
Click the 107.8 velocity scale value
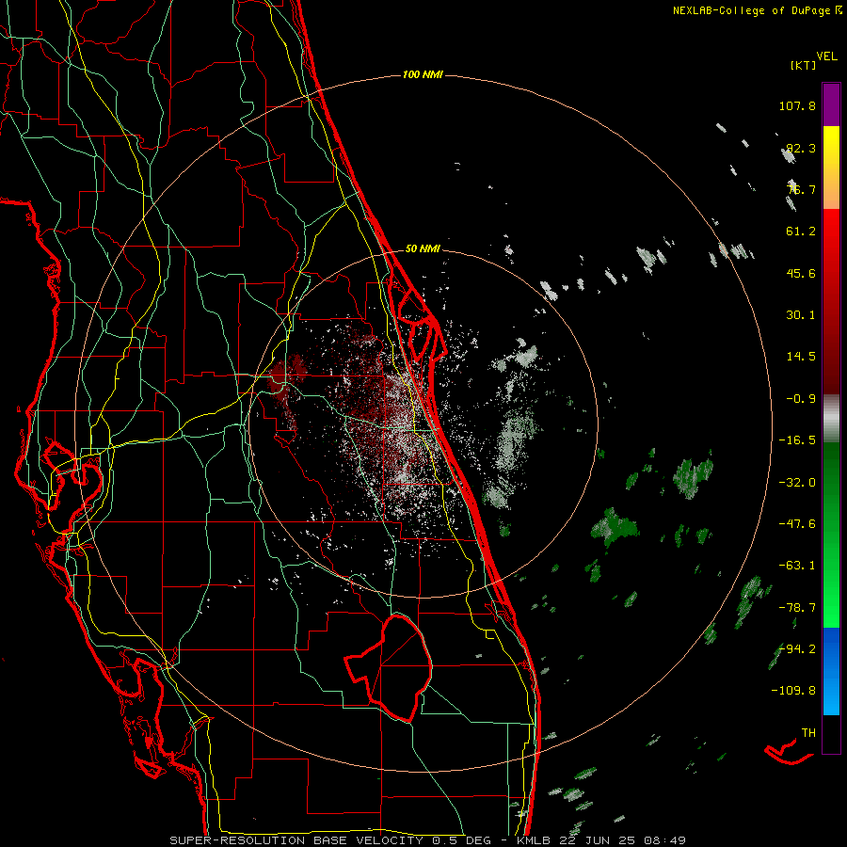[797, 105]
